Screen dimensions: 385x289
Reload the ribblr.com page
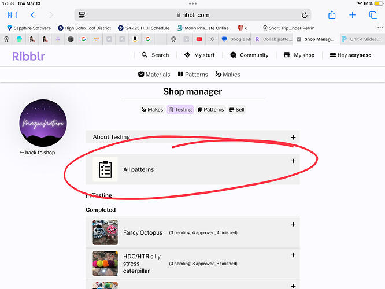tap(305, 15)
